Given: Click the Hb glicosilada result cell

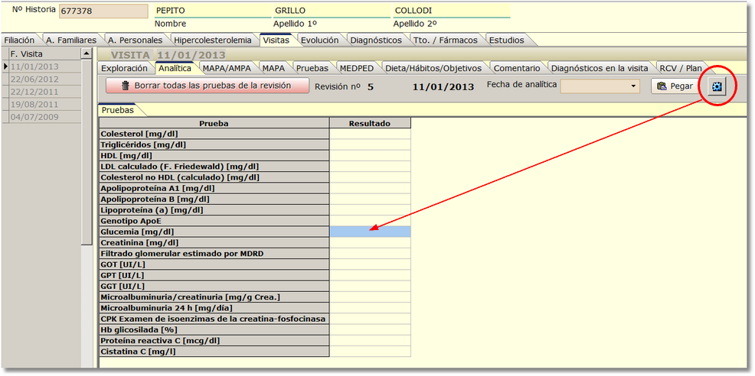Looking at the screenshot, I should [x=371, y=330].
